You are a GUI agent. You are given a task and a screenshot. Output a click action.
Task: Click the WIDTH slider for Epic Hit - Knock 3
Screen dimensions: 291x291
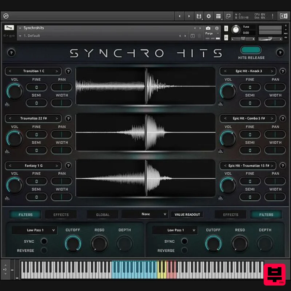point(275,103)
